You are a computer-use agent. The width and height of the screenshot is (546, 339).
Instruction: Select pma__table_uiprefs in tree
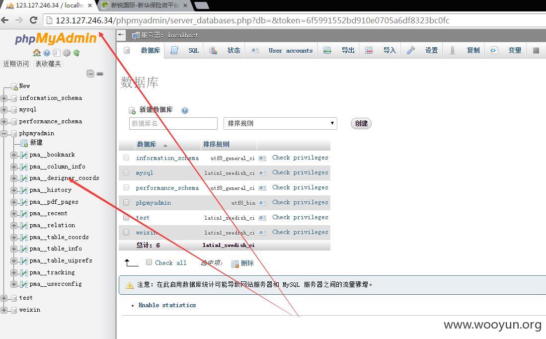(61, 260)
